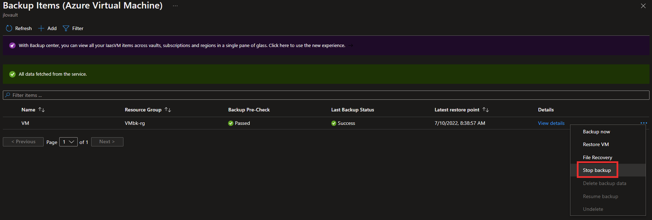Click the Filter toolbar label
The height and width of the screenshot is (220, 652).
(x=78, y=28)
